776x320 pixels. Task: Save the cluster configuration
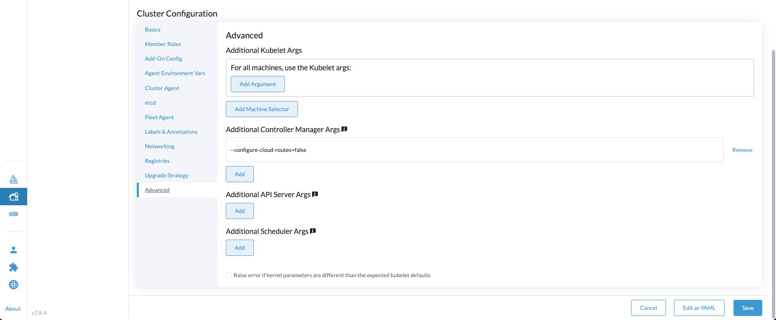tap(748, 308)
